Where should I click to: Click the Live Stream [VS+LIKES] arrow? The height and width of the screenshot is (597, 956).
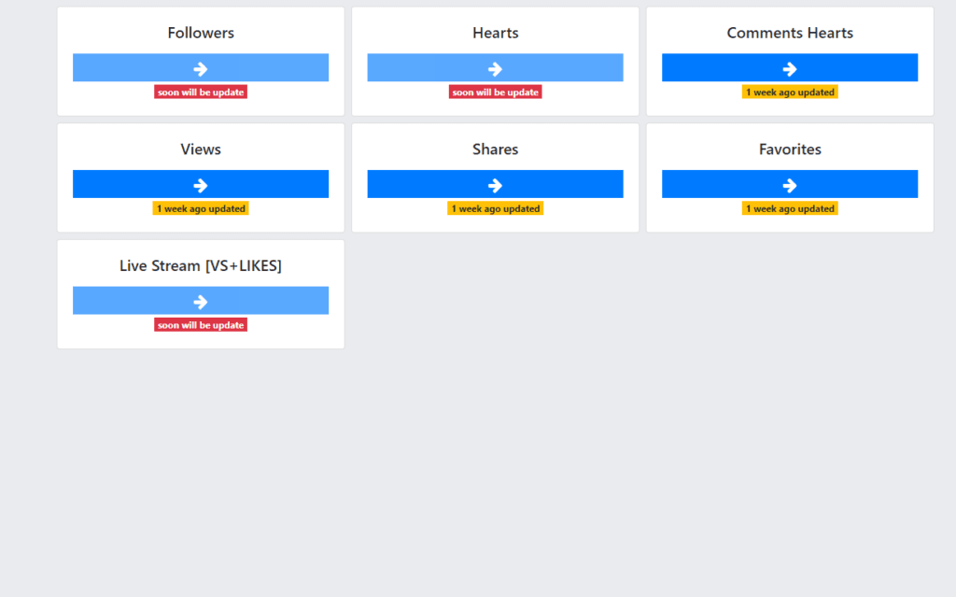tap(201, 301)
